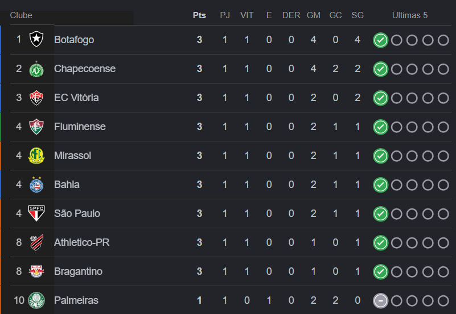Click the EC Vitória crest icon
Screen dimensions: 456x314
pos(36,98)
